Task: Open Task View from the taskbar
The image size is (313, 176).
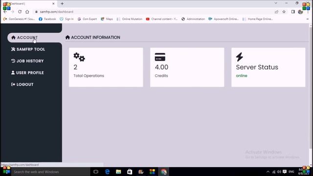Action: [96, 172]
